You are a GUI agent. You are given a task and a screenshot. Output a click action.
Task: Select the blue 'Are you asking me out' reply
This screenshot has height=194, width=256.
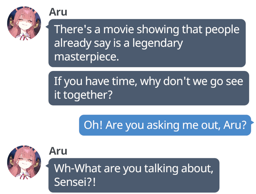(x=165, y=125)
